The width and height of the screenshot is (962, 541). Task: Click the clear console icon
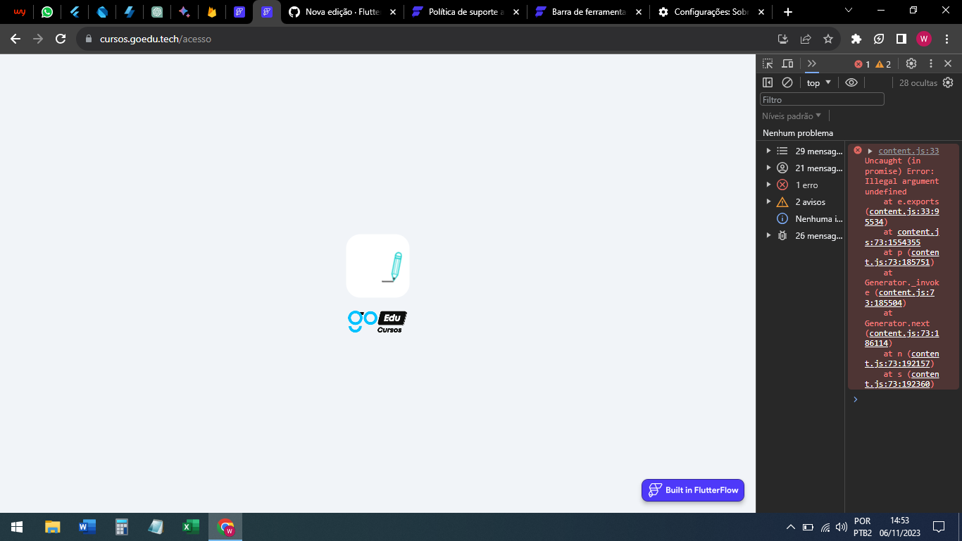787,82
